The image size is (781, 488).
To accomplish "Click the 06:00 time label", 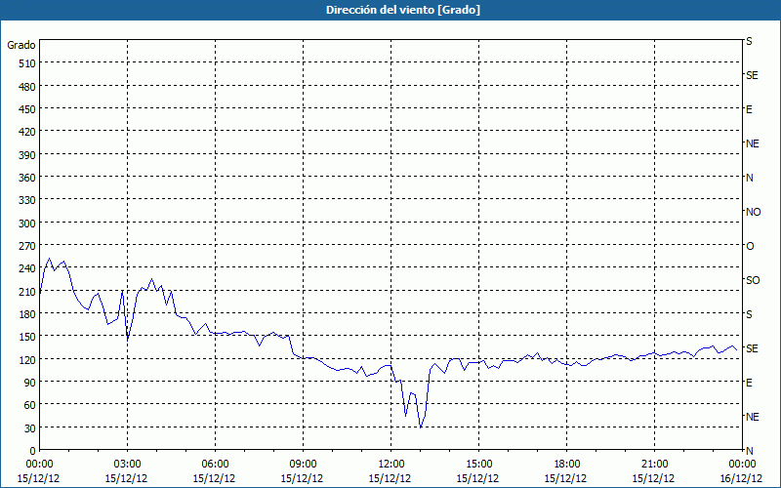I will 215,465.
